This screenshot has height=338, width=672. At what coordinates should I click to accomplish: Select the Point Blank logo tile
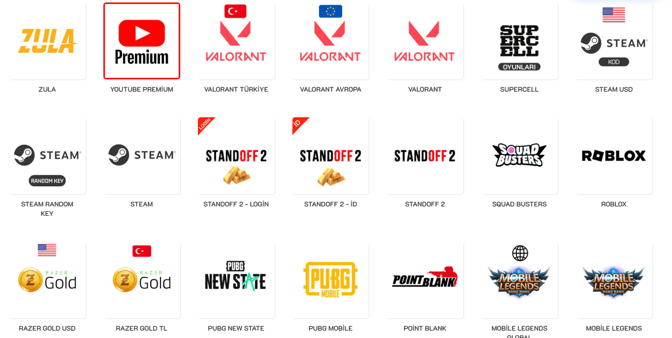click(x=425, y=280)
